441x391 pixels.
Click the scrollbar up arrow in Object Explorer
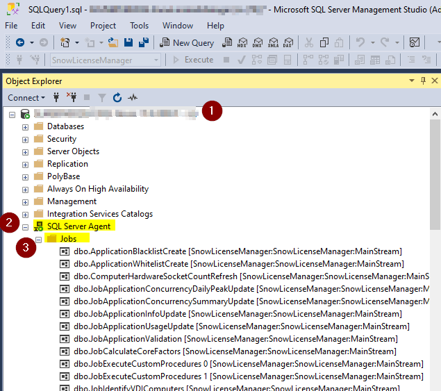coord(435,114)
